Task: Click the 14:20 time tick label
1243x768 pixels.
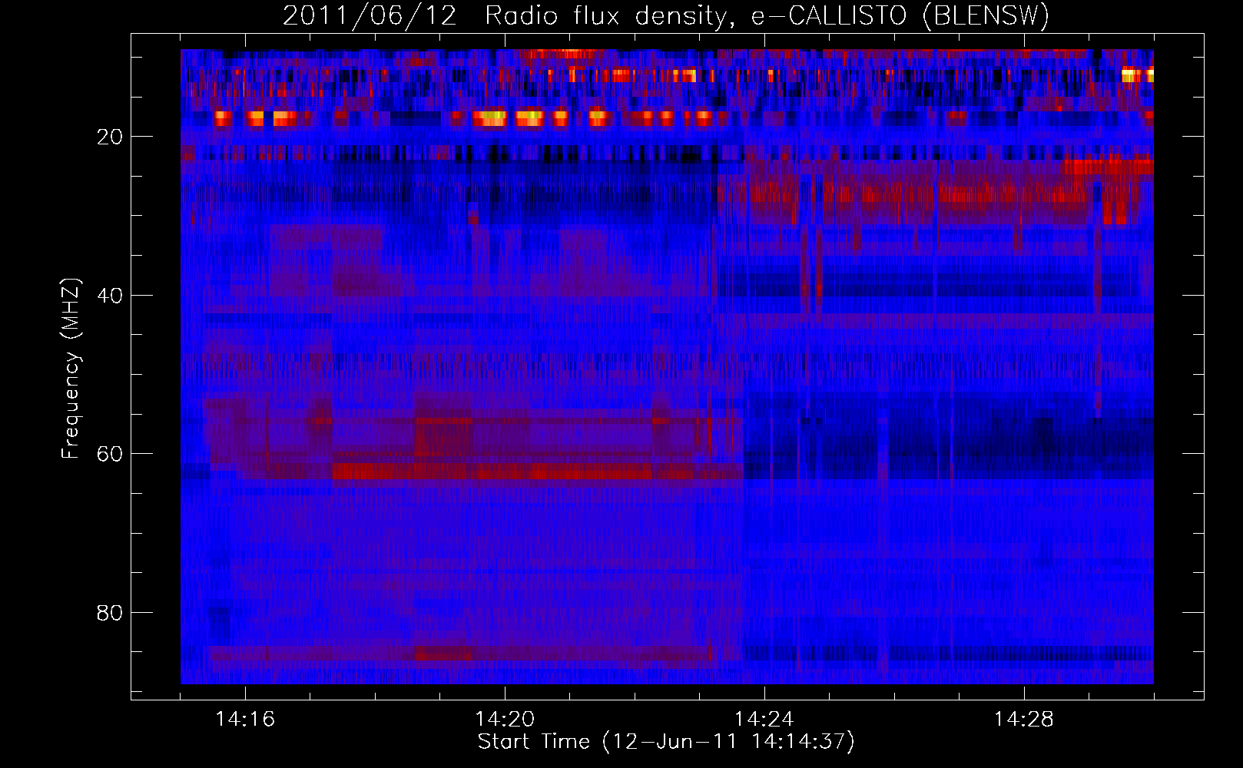Action: 505,720
